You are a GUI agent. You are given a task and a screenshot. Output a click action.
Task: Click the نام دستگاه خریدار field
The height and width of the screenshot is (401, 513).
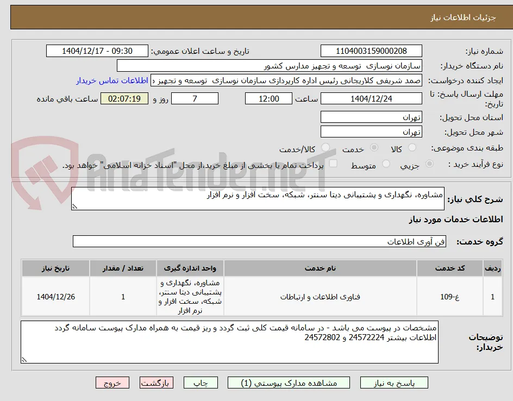[x=269, y=66]
